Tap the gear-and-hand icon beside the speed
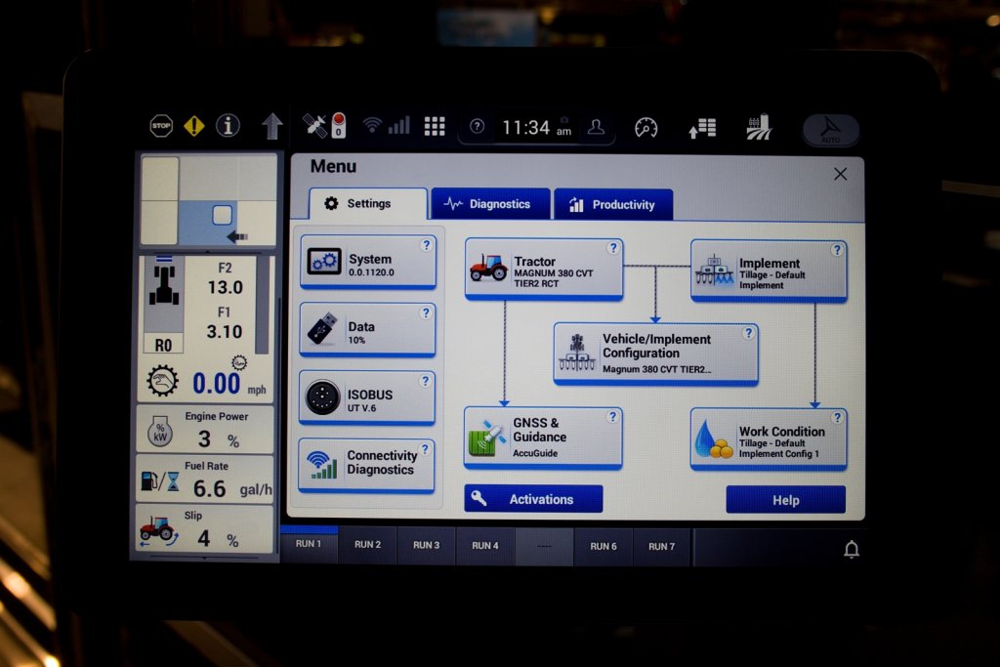 click(x=163, y=381)
